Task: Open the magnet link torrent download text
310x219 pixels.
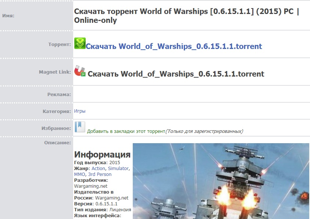Action: [x=176, y=74]
